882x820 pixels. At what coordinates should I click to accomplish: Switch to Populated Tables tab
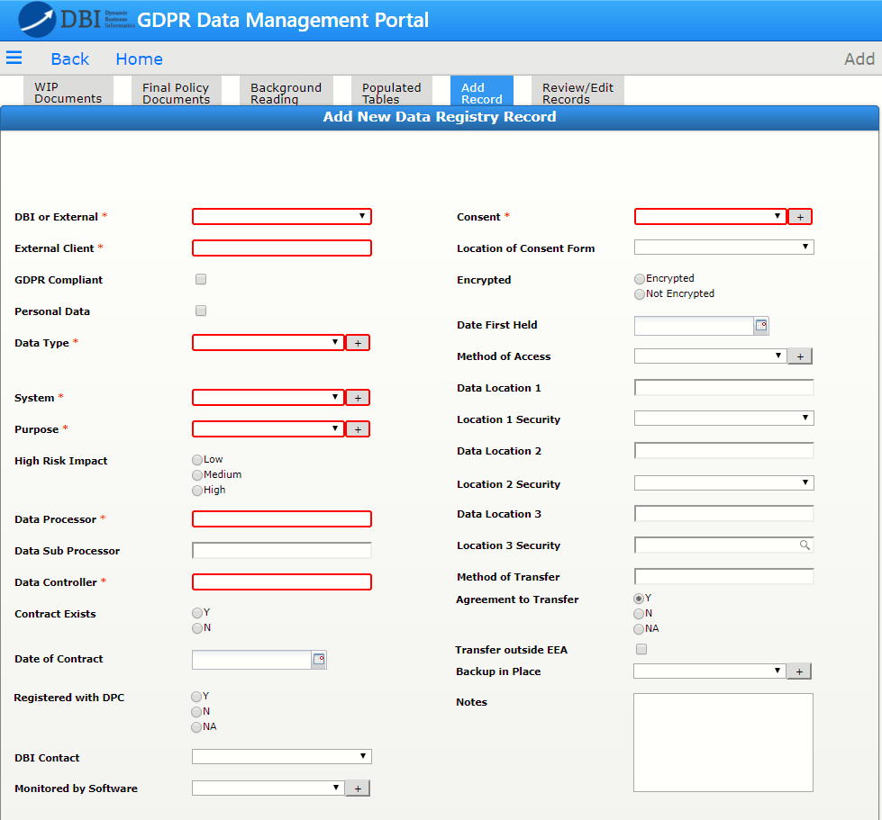coord(392,92)
